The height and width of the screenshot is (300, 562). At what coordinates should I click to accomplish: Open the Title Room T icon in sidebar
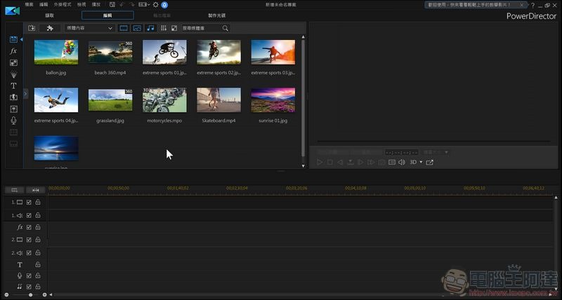[13, 86]
